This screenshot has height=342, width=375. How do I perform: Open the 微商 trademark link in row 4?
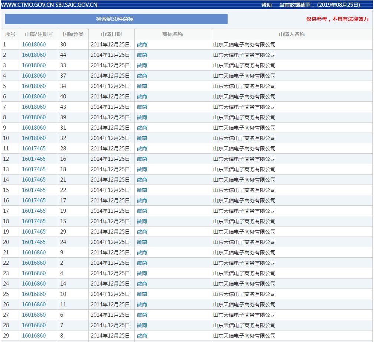coord(142,76)
